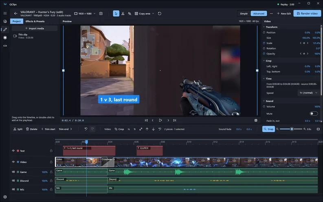Select the text tool
This screenshot has height=202, width=323.
point(130,13)
